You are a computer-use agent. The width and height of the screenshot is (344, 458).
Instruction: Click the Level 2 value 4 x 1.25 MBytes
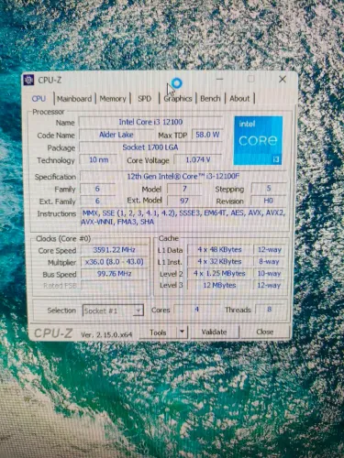pyautogui.click(x=219, y=274)
